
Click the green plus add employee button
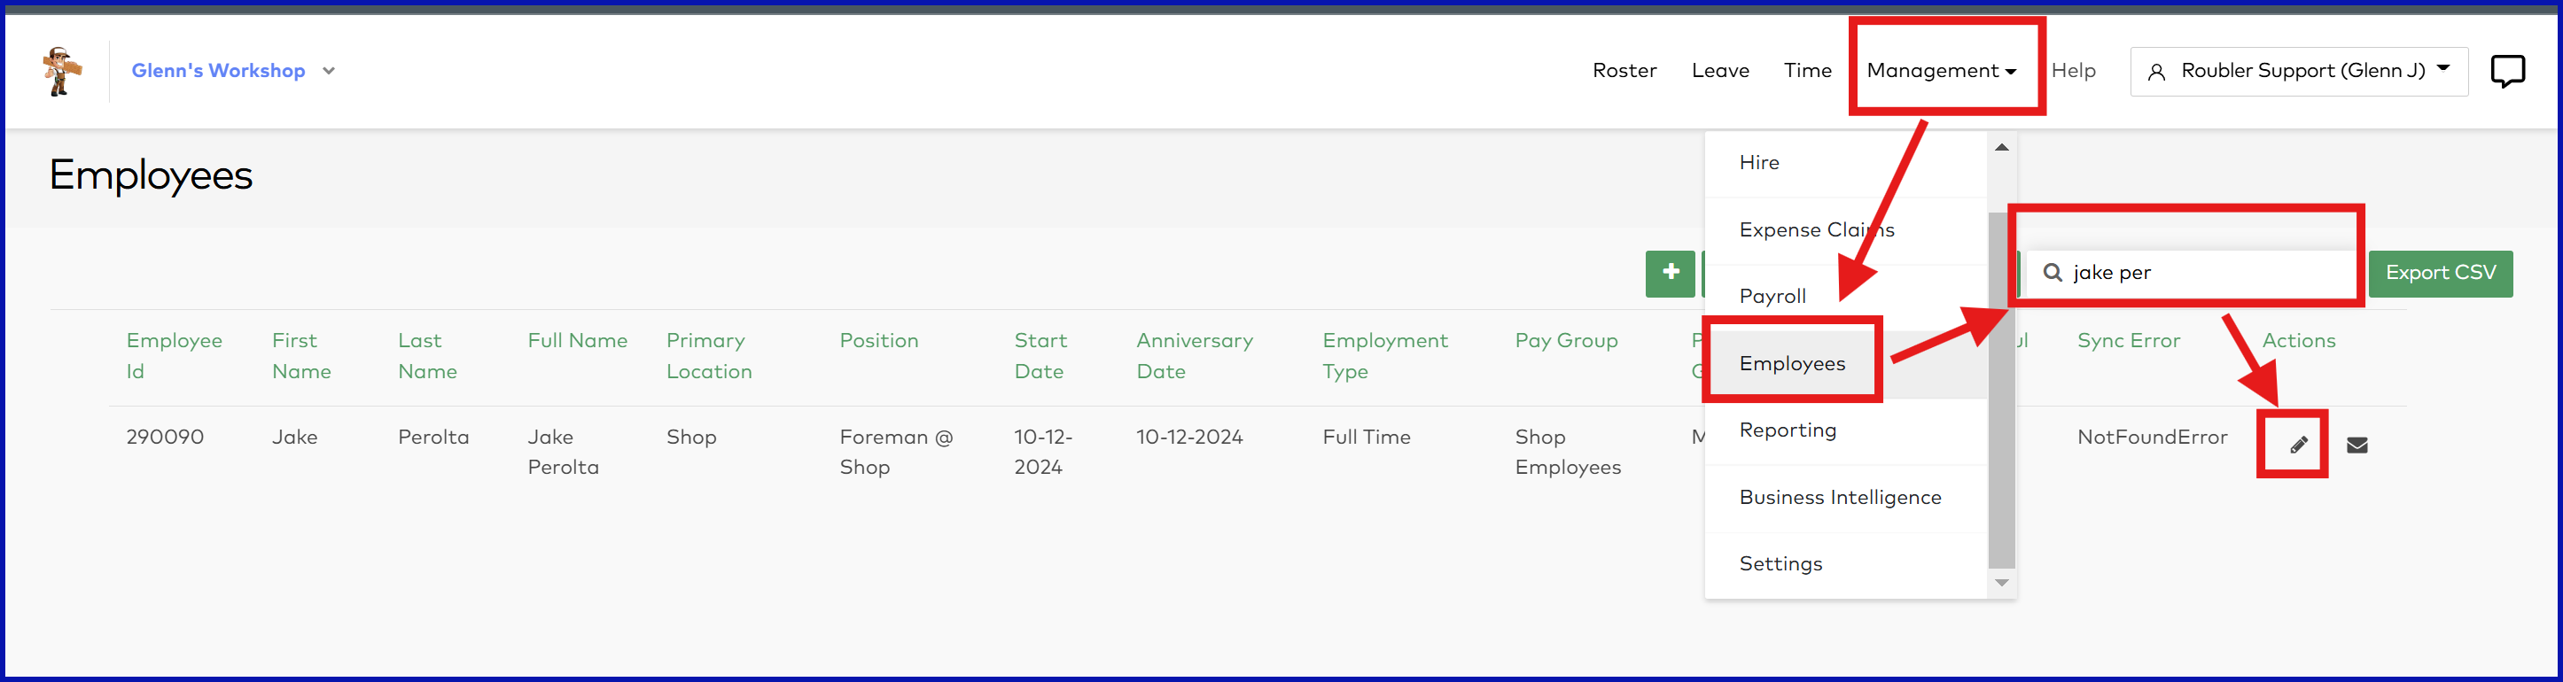click(x=1670, y=273)
